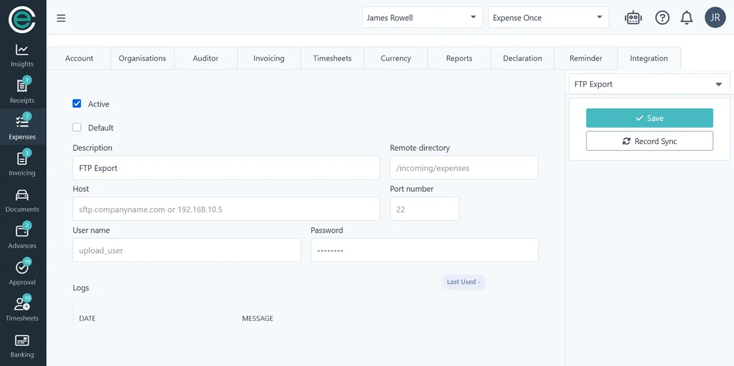Uncheck the Active checkbox

77,104
